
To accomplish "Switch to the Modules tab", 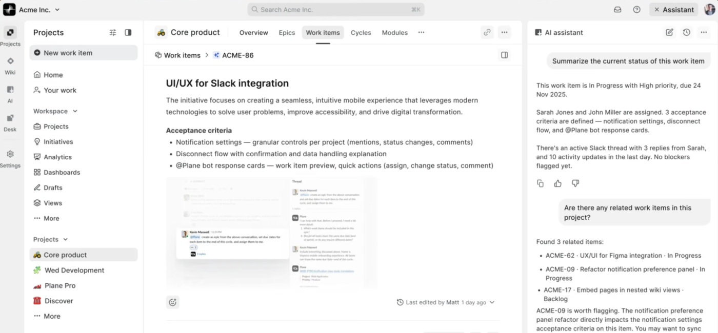I will click(x=394, y=32).
